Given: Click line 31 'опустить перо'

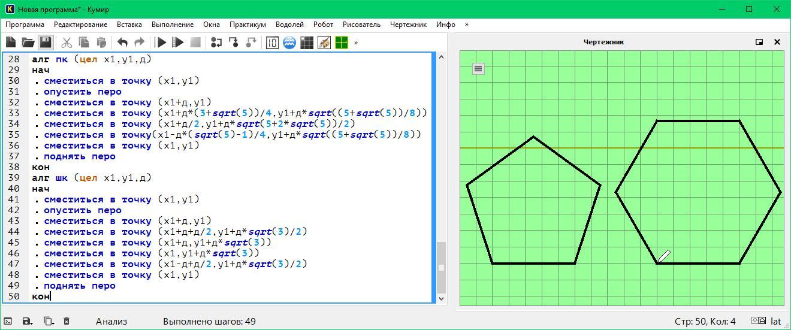Looking at the screenshot, I should [82, 92].
